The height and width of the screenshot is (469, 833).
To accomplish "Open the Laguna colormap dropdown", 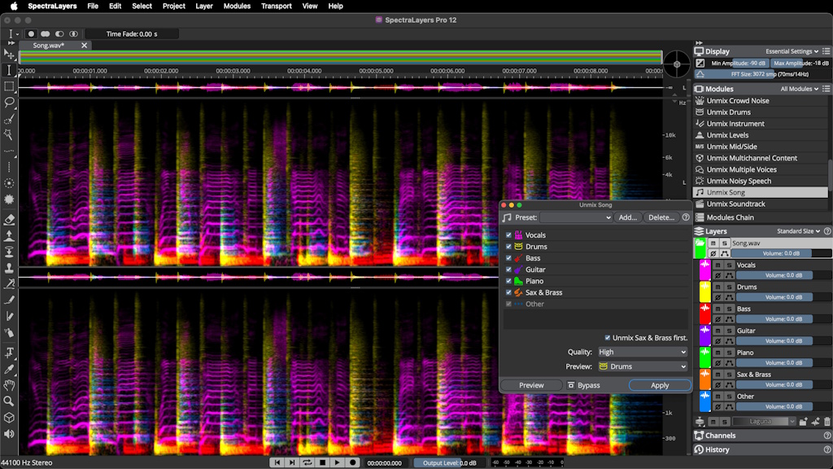I will (x=764, y=421).
